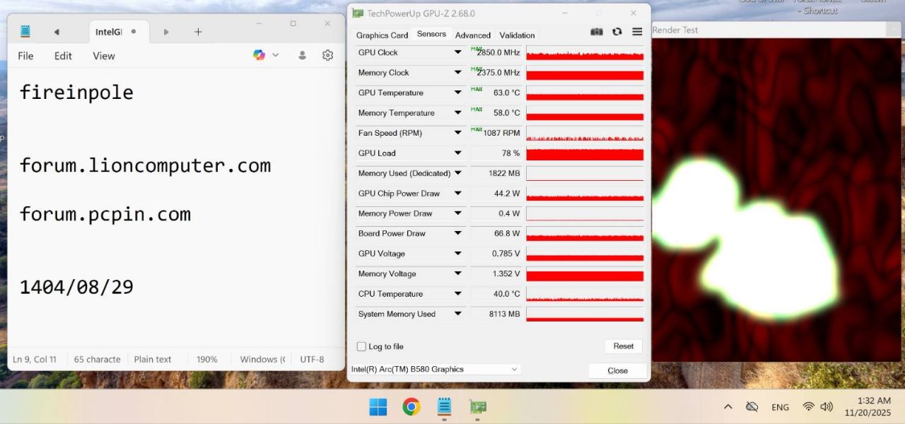Click 1404/08/29 date line in Notepad
This screenshot has width=905, height=424.
pyautogui.click(x=76, y=287)
